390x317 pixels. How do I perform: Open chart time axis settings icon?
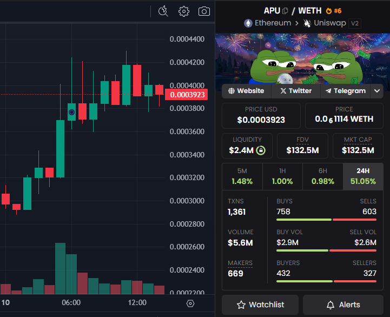(x=190, y=303)
